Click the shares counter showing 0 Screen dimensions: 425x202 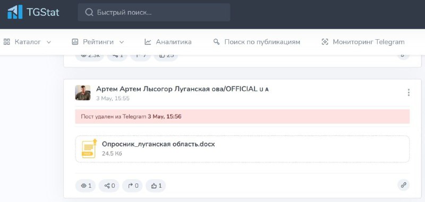tap(109, 186)
